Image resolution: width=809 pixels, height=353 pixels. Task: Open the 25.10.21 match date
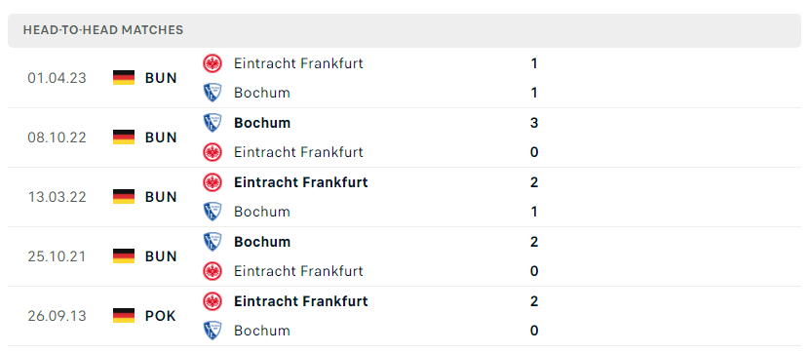[x=58, y=256]
